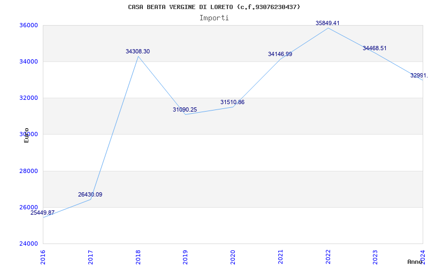The width and height of the screenshot is (428, 267).
Task: Click the 24000 y-axis tick label
Action: (x=28, y=244)
